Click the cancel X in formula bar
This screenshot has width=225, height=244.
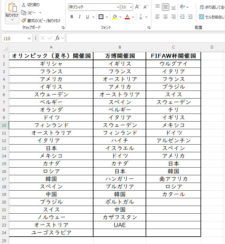(43, 38)
